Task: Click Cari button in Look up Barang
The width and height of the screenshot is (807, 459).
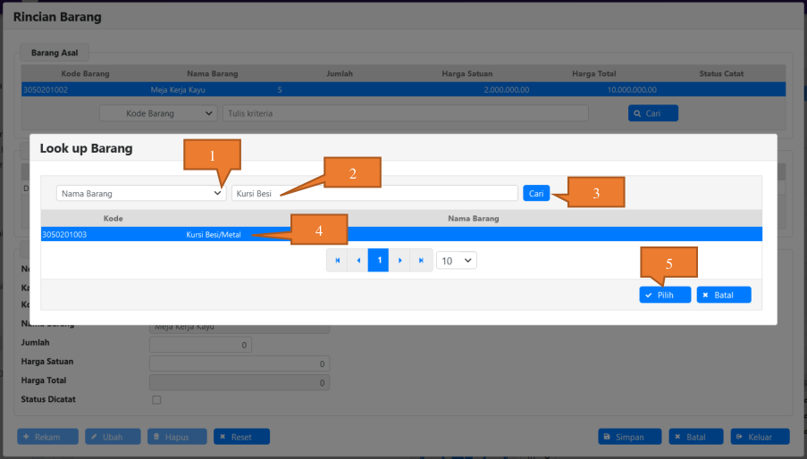Action: pos(536,193)
